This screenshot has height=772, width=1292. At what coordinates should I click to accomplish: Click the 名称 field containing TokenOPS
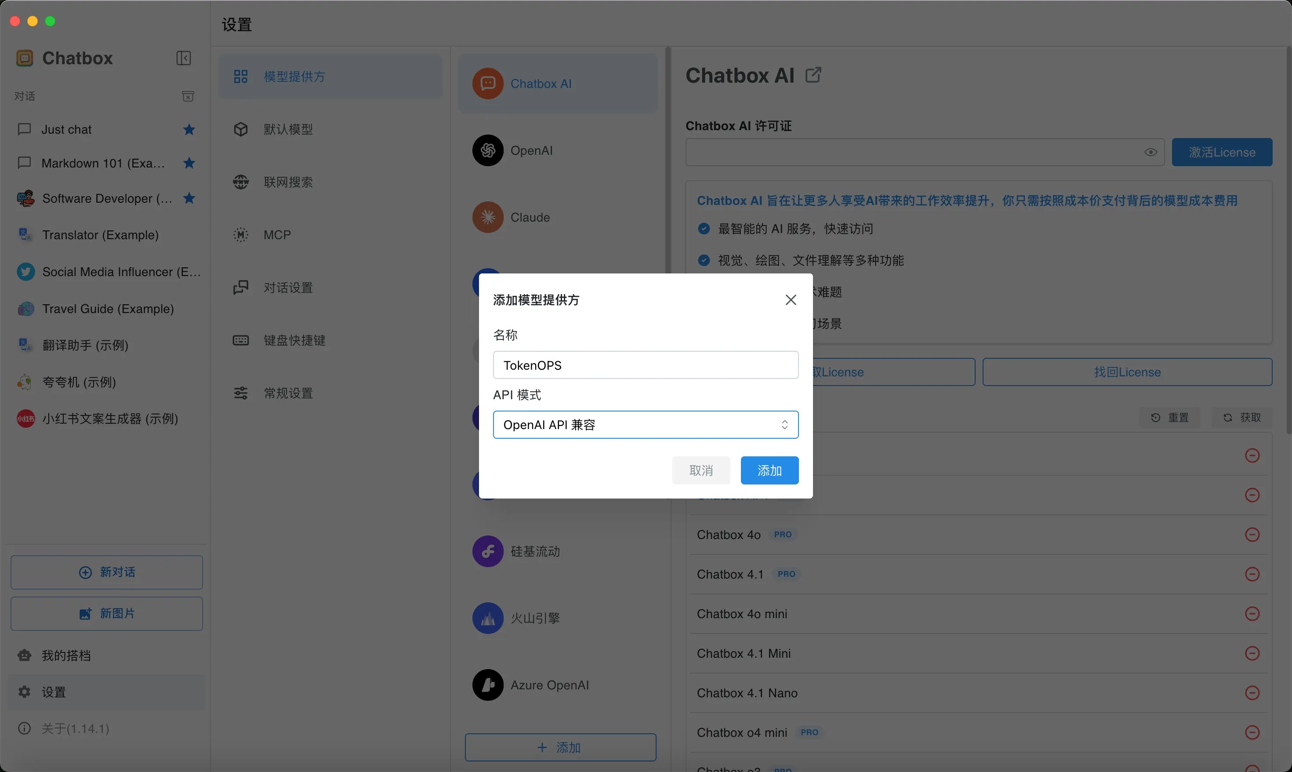coord(645,364)
